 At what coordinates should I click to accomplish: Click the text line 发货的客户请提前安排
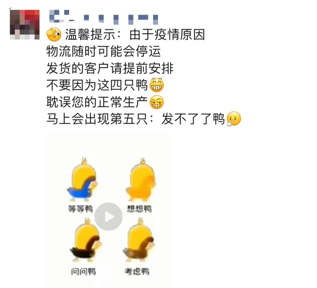point(110,68)
